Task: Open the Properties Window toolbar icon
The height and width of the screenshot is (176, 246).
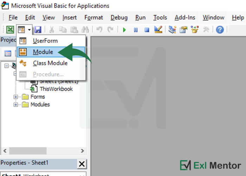Action: (x=183, y=30)
